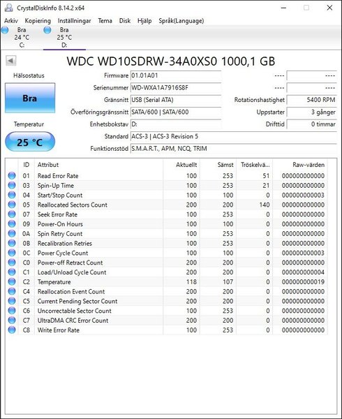Click the Uppstarter value 3 gånger

(x=311, y=112)
